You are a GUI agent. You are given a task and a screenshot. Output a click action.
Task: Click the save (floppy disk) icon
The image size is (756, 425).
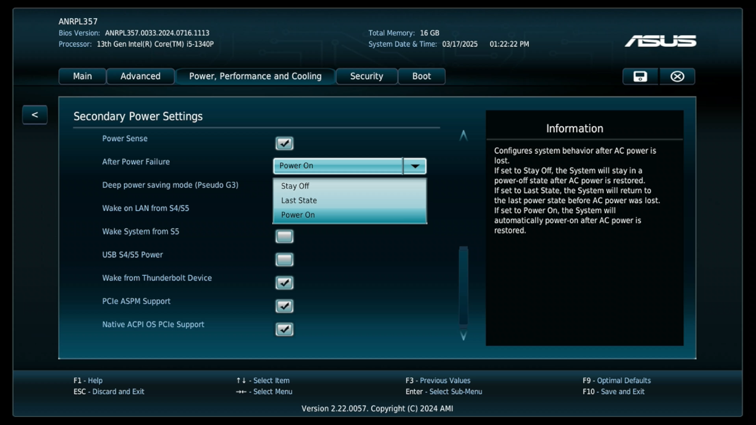[x=640, y=76]
